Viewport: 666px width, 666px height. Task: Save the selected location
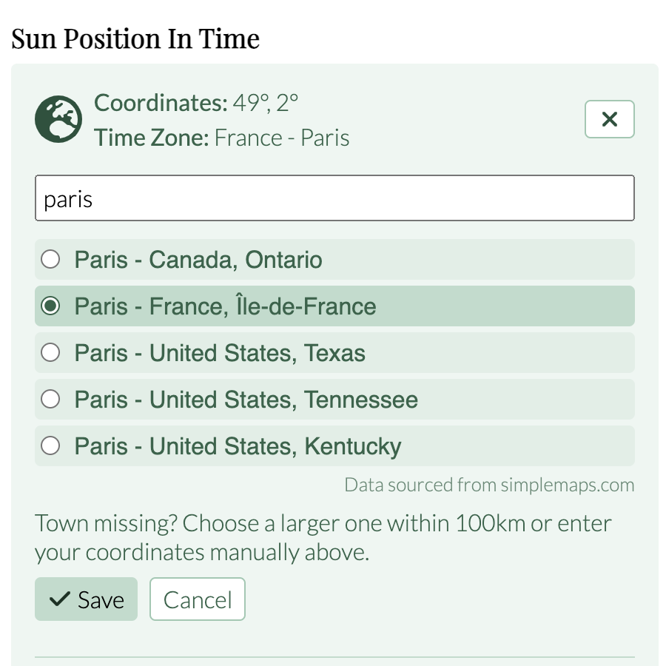point(87,599)
